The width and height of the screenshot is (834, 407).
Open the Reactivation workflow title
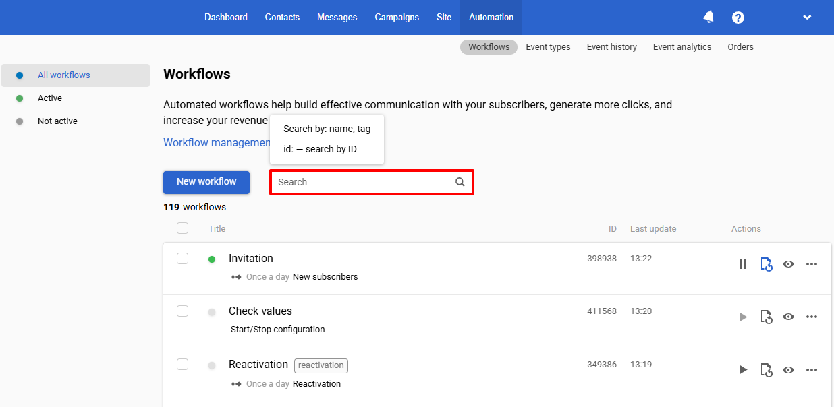258,365
